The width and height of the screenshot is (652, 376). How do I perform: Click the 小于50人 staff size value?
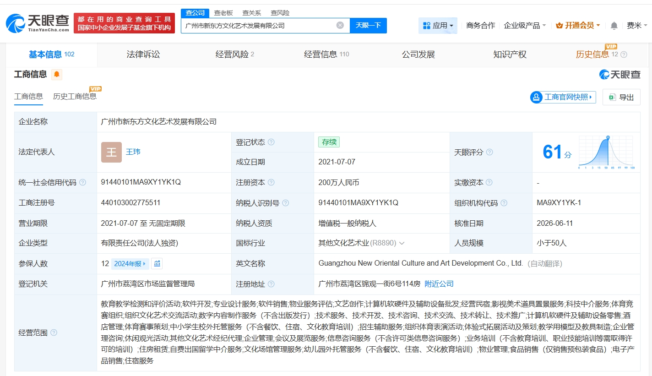[552, 243]
